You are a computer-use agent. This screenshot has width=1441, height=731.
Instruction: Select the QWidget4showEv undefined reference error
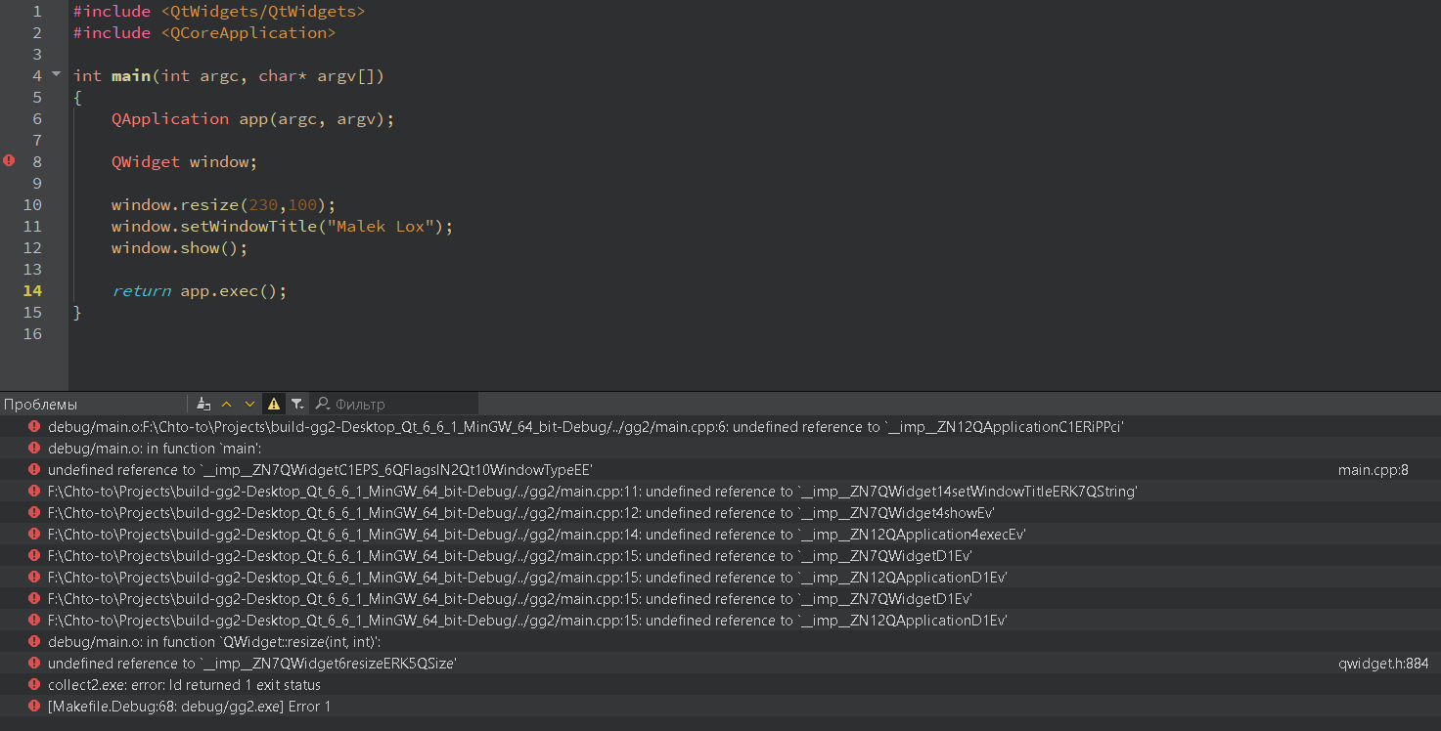[x=720, y=513]
